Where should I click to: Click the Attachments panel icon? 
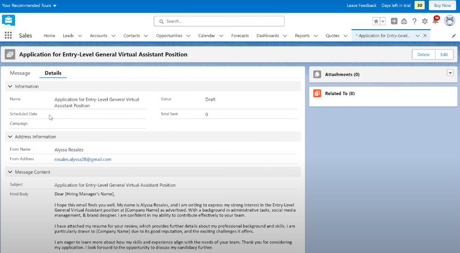[317, 74]
